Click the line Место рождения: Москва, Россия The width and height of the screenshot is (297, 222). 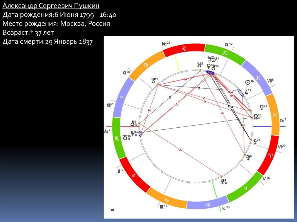(56, 23)
